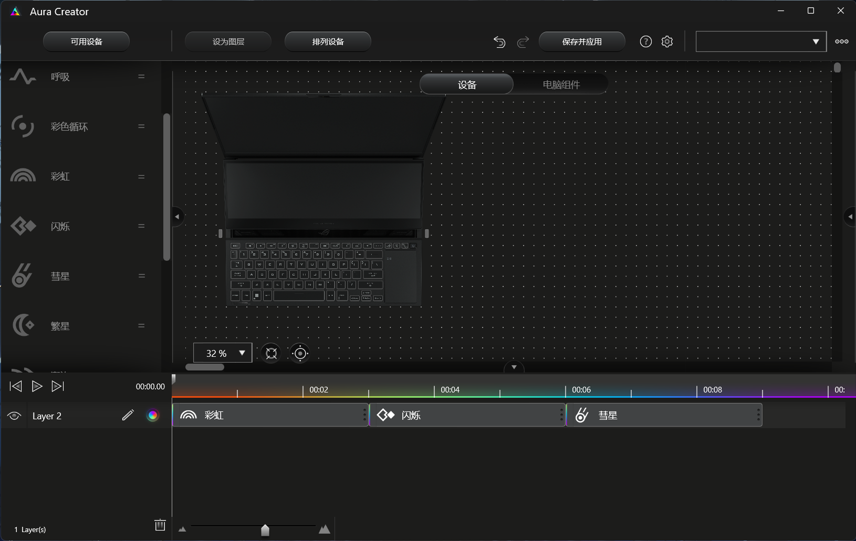Image resolution: width=856 pixels, height=541 pixels.
Task: Click the 1 Layer(s) count text
Action: click(x=30, y=529)
